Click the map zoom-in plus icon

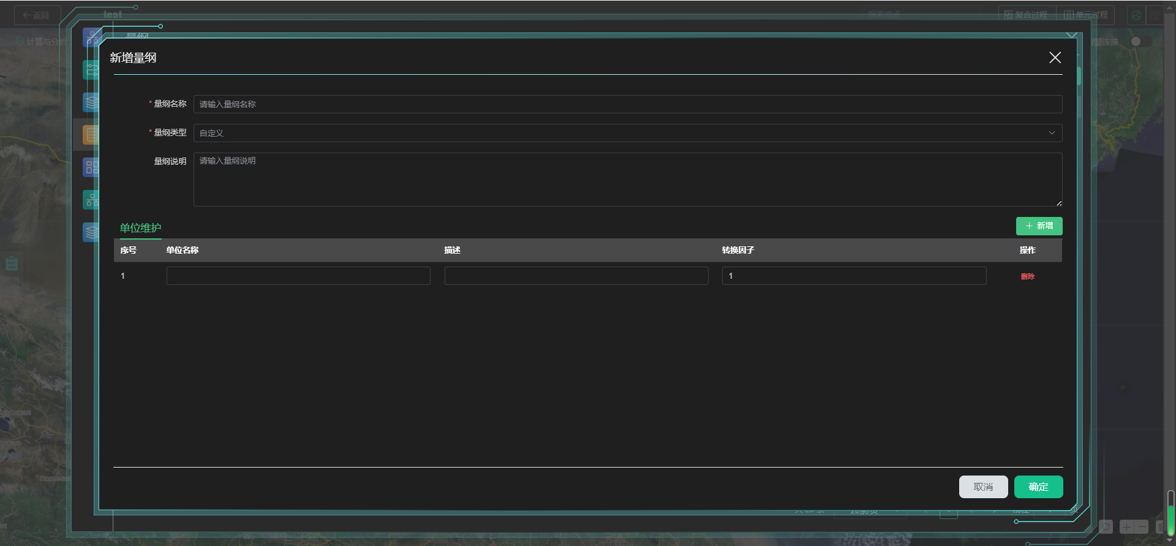(1127, 527)
